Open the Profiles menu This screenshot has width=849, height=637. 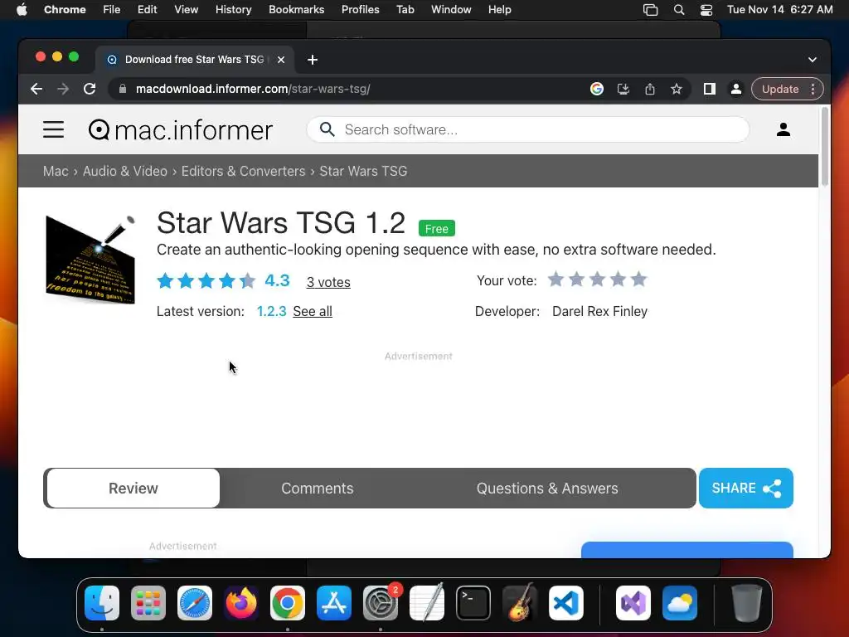pos(360,10)
